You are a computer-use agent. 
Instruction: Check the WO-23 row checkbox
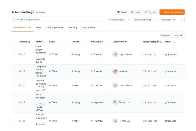point(14,54)
